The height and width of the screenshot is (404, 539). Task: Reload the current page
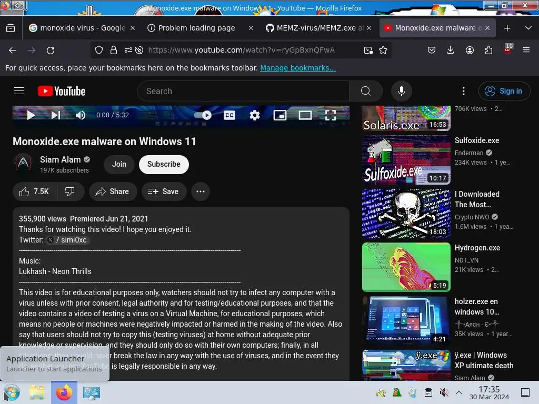51,50
